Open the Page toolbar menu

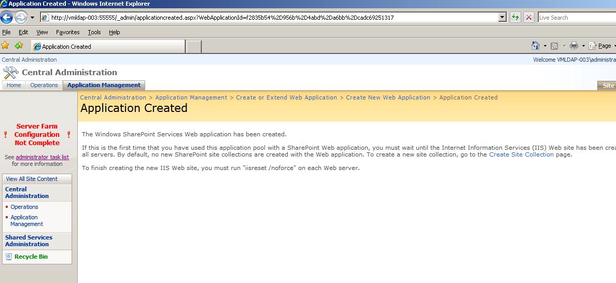tap(602, 46)
